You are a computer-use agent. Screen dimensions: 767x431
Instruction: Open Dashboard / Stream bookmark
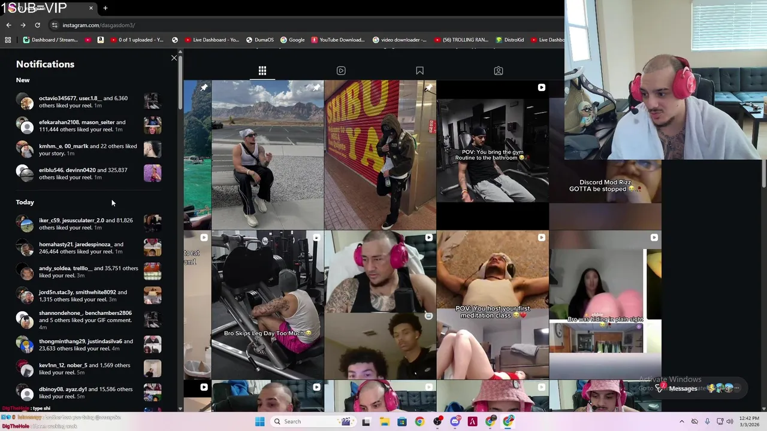click(x=50, y=40)
